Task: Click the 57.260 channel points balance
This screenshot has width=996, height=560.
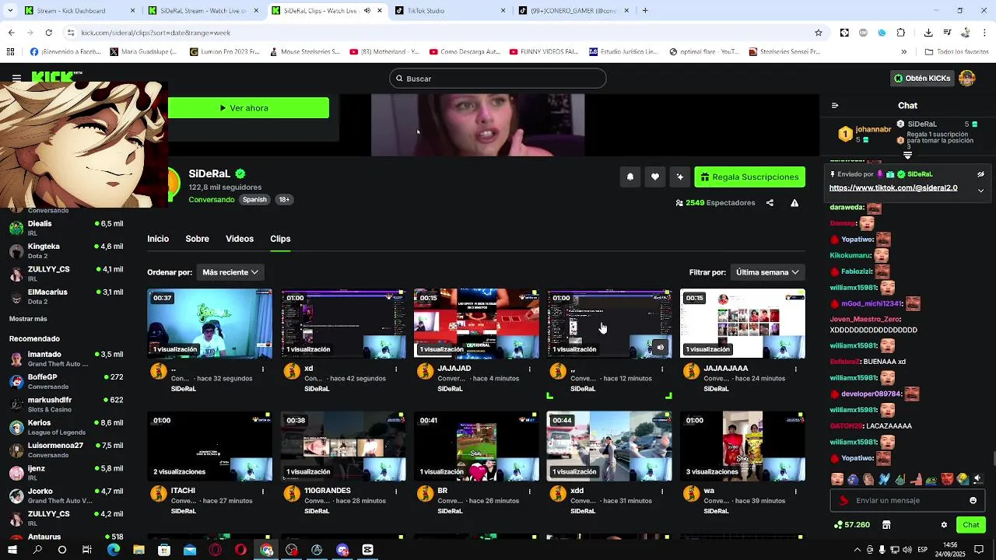Action: (x=852, y=525)
